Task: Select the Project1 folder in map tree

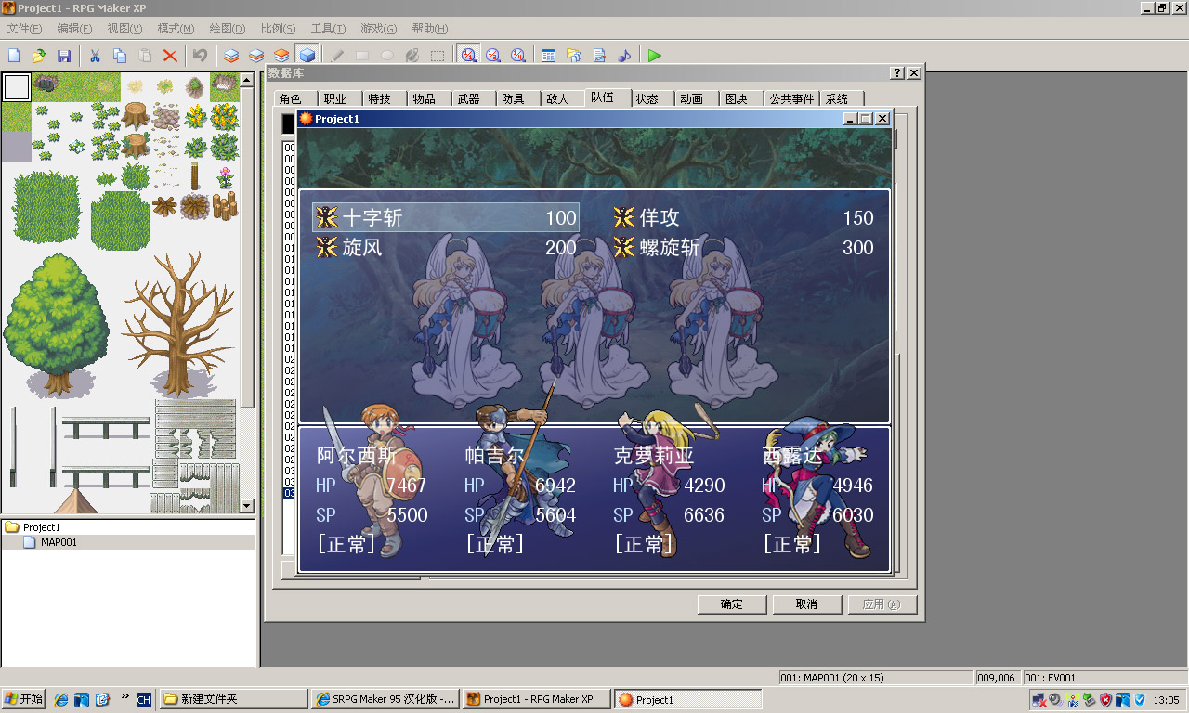Action: pos(42,527)
